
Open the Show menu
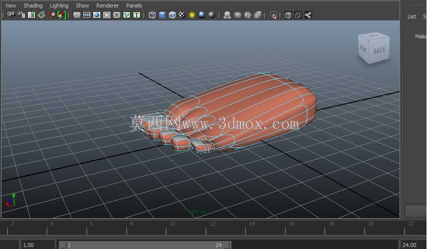click(x=82, y=5)
